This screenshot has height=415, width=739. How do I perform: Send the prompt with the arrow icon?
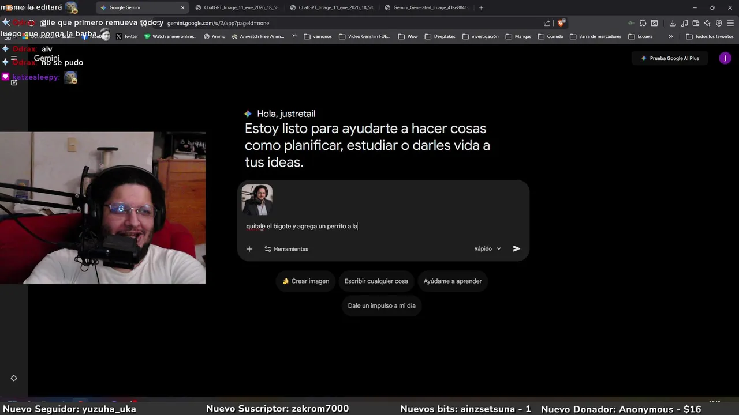click(x=516, y=249)
